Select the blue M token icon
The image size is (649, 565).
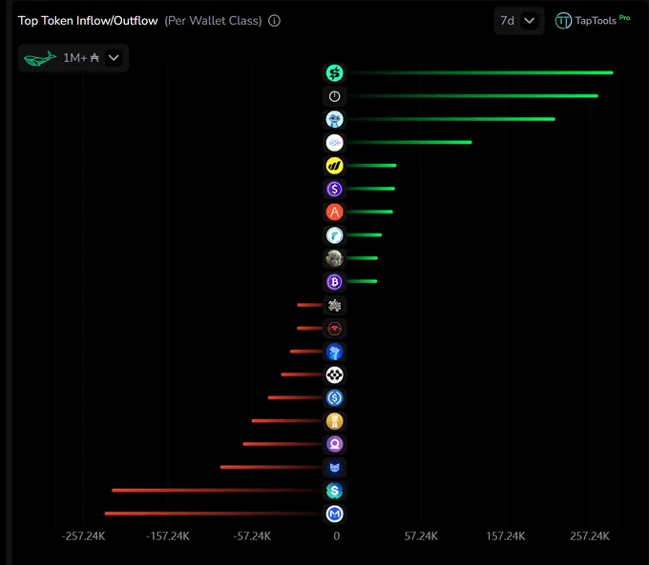(334, 514)
